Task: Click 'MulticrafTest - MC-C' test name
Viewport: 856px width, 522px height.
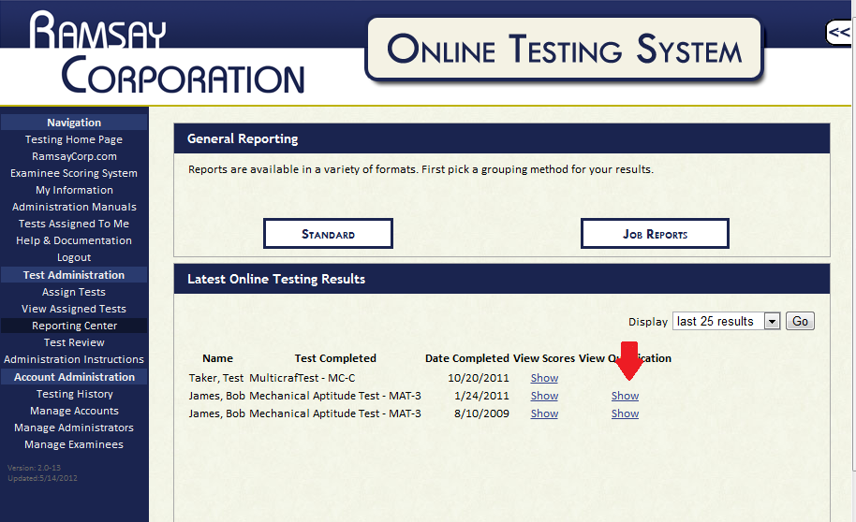Action: [302, 378]
